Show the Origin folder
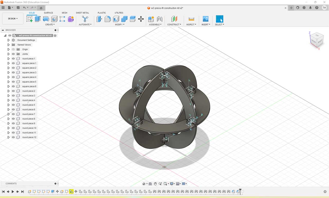This screenshot has width=329, height=198. pyautogui.click(x=13, y=49)
